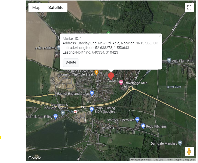This screenshot has height=163, width=198.
Task: Click the Travelodge Acle hotel pin
Action: 121,82
